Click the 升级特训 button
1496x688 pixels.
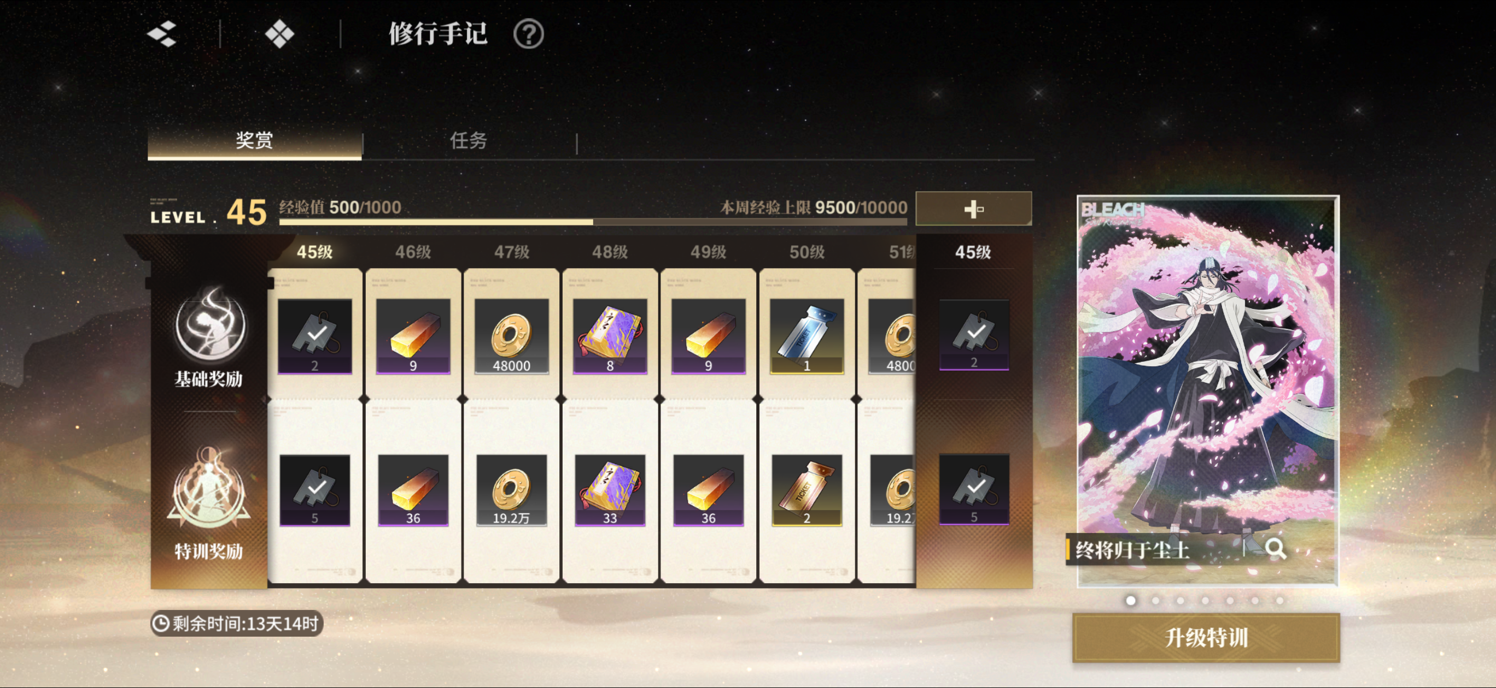click(1206, 638)
